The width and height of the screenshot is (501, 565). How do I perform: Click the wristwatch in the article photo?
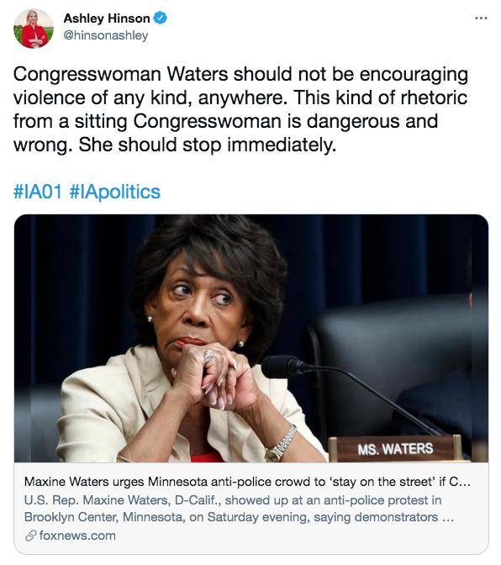point(281,443)
